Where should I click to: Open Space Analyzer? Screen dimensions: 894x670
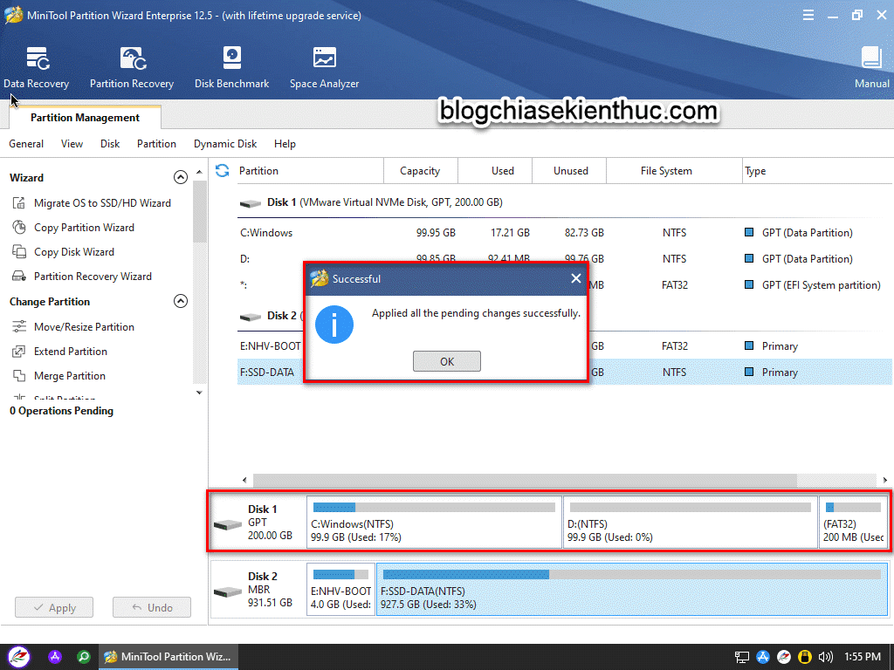(325, 68)
